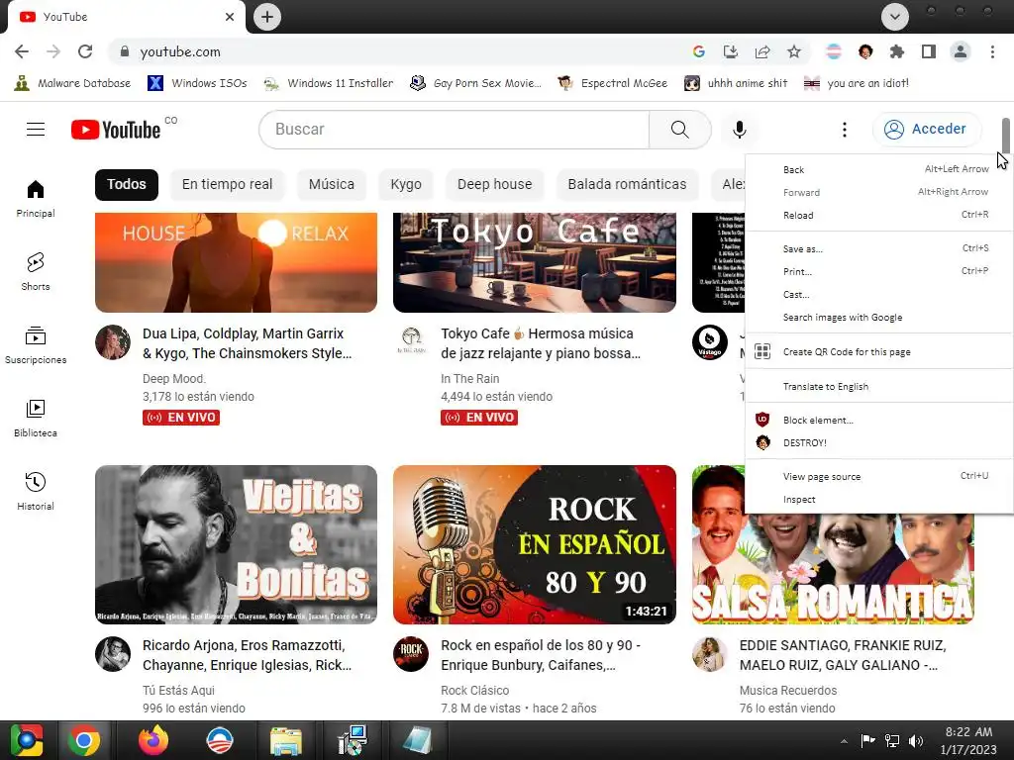Open the Chrome profile avatar icon

click(961, 51)
